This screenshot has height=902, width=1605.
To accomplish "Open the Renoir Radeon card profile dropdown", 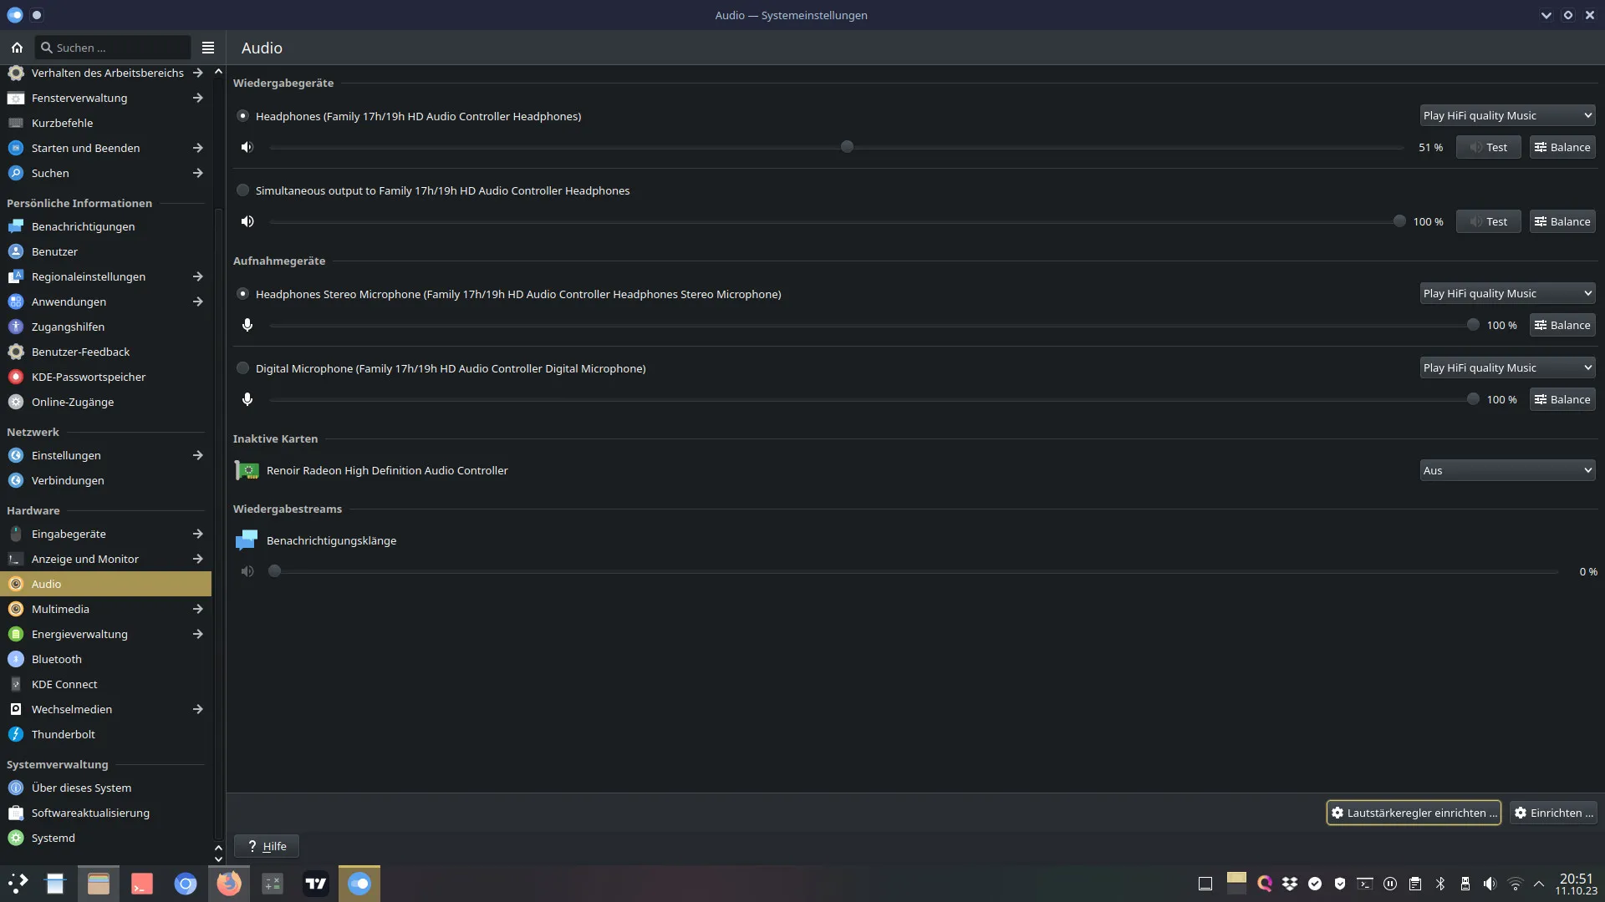I will point(1507,470).
